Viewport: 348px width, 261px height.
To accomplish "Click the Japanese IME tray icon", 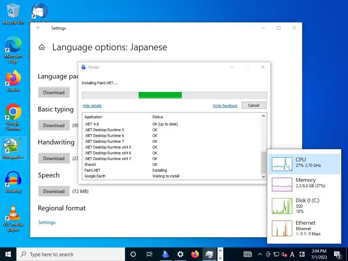I will [302, 254].
